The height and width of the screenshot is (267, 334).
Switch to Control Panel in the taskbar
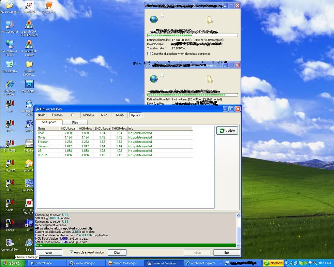pyautogui.click(x=47, y=263)
